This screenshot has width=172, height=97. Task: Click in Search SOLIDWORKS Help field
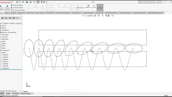pos(148,2)
